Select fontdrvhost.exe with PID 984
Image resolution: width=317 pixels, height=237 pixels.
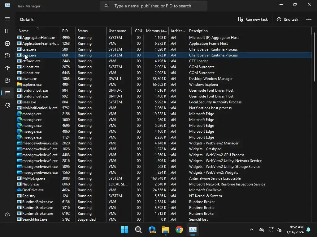click(163, 90)
